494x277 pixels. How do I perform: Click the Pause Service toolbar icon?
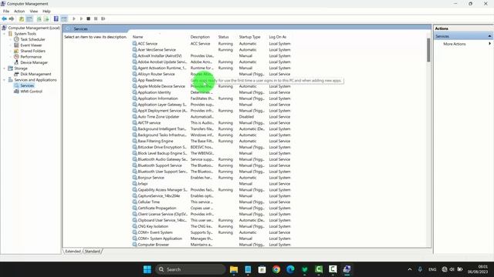pyautogui.click(x=96, y=18)
